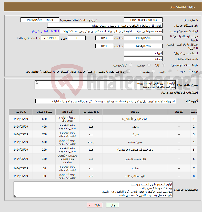
Task: Click the ایجاد کننده درخواست requester field
Action: tap(111, 31)
